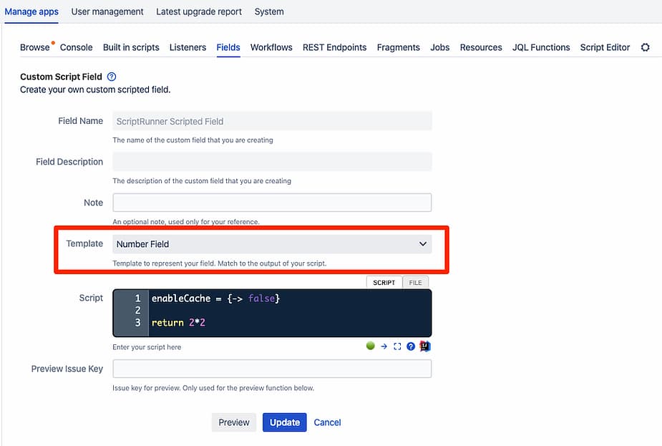This screenshot has height=446, width=662.
Task: Go to the Listeners tab
Action: coord(188,47)
